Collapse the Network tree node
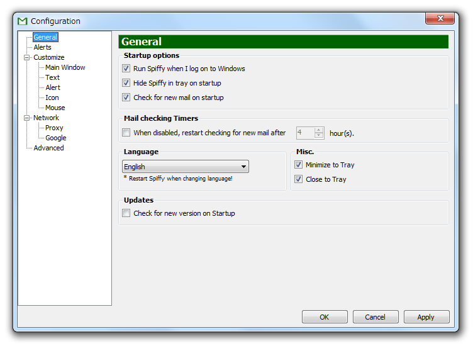The width and height of the screenshot is (473, 346). 27,118
